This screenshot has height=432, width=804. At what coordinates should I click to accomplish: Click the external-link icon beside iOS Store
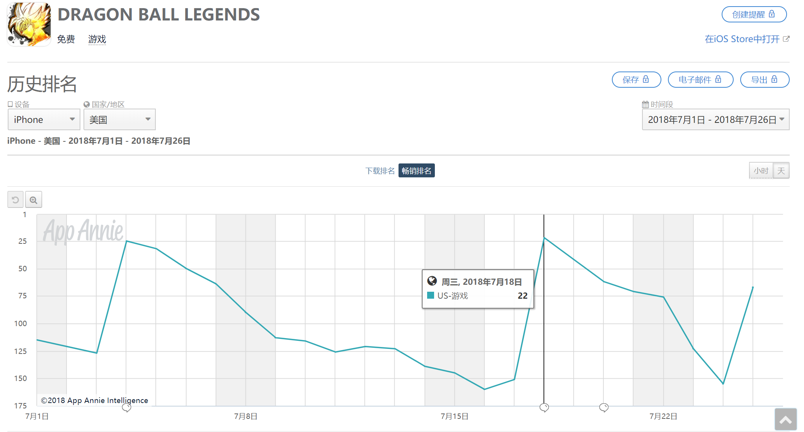(786, 39)
